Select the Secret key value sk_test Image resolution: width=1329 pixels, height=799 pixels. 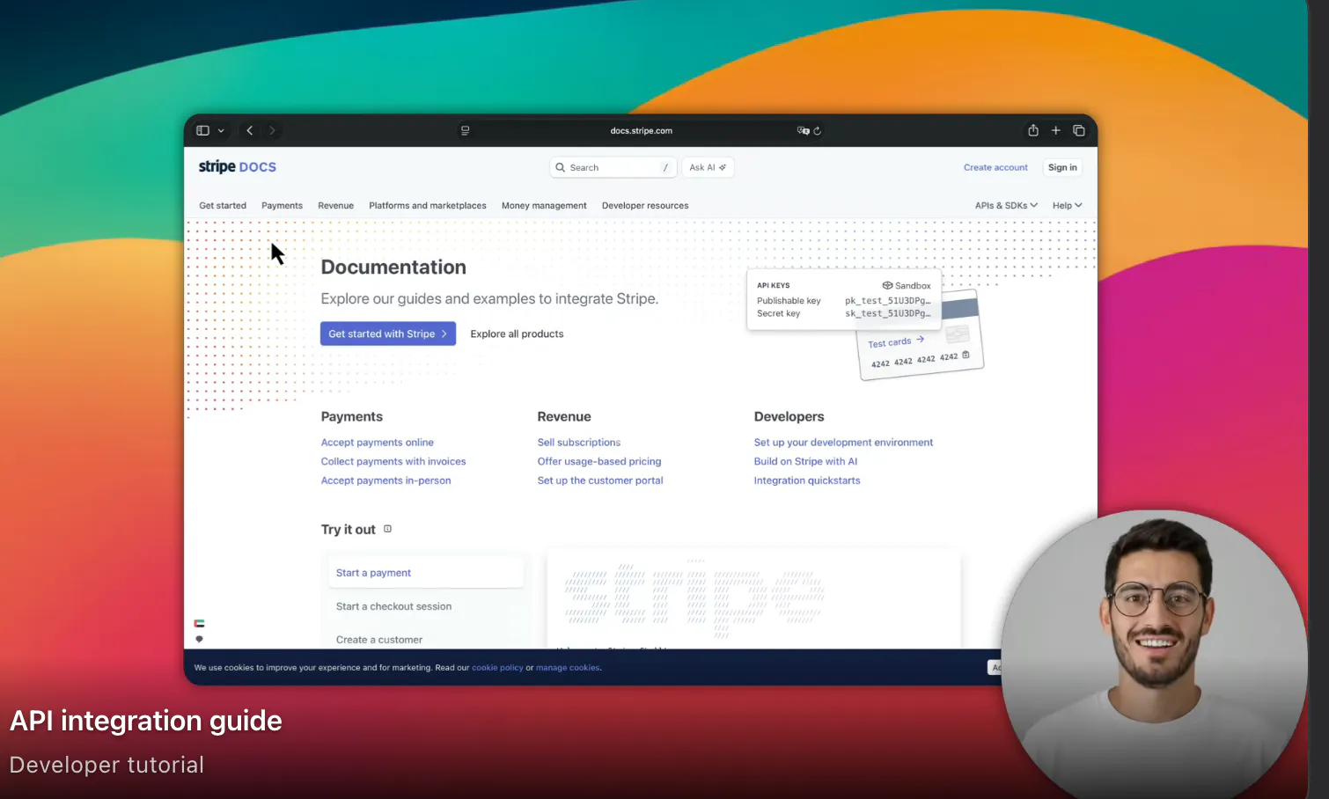887,313
